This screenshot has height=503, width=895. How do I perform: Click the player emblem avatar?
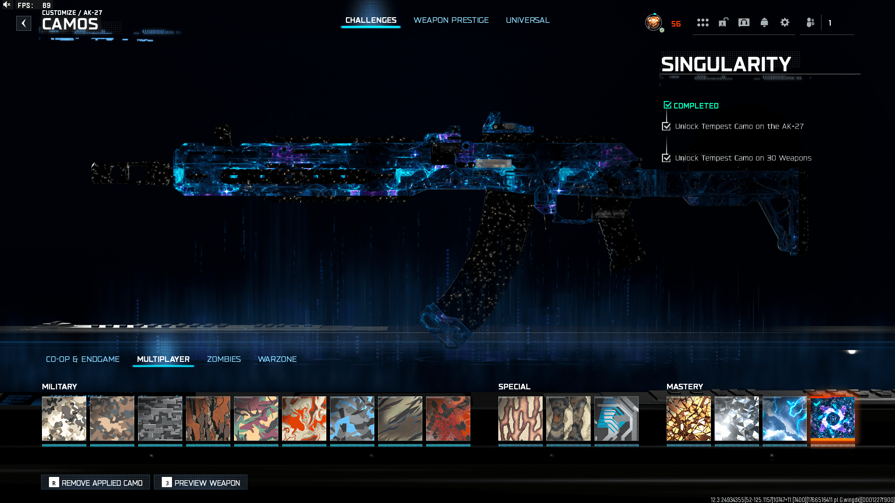click(x=654, y=22)
